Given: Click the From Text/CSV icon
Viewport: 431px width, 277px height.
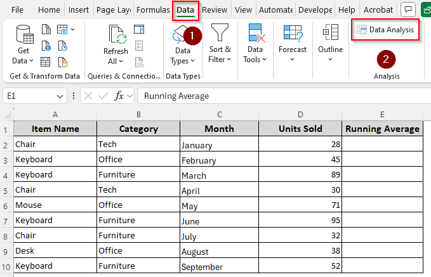Looking at the screenshot, I should click(46, 29).
